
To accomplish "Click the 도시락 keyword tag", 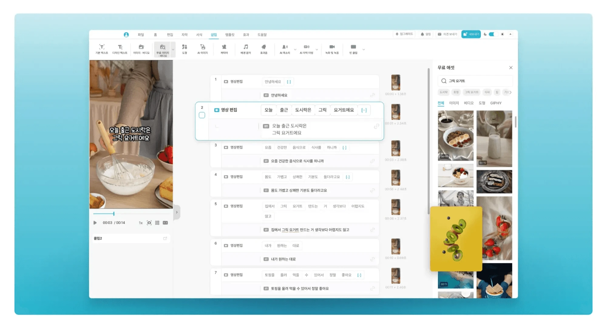I will tap(444, 92).
